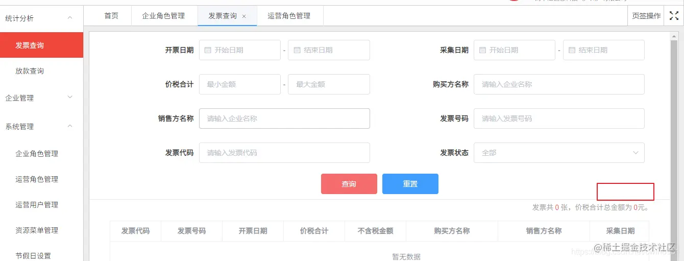Focus the 购买方名称 input field
The height and width of the screenshot is (261, 684).
click(x=559, y=84)
